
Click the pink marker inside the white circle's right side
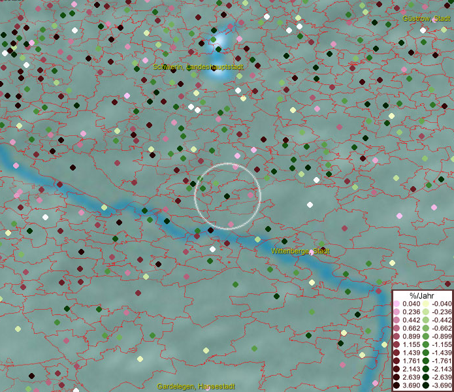pyautogui.click(x=251, y=195)
